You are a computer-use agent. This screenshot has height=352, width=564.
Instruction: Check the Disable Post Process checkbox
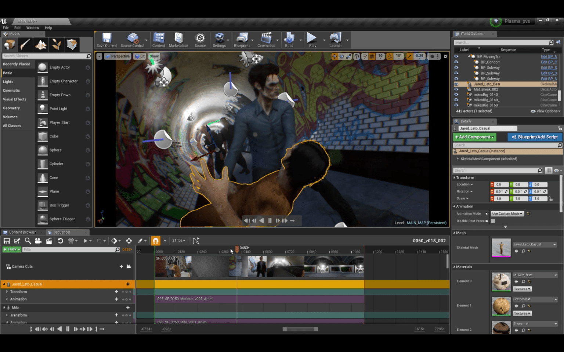pos(493,221)
